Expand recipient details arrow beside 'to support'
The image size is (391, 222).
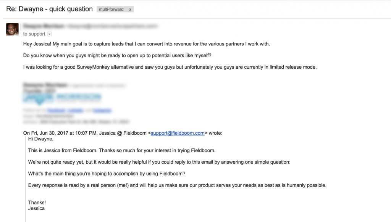tap(50, 34)
